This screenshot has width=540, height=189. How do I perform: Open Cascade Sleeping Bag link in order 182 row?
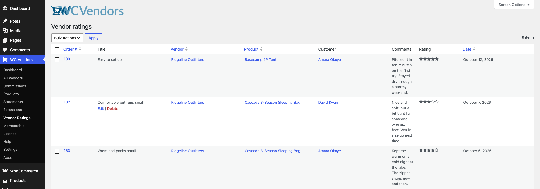(x=273, y=102)
